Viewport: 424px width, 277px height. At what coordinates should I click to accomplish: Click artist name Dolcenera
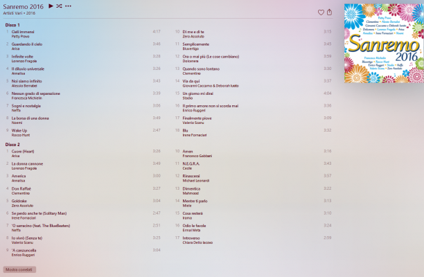(191, 61)
